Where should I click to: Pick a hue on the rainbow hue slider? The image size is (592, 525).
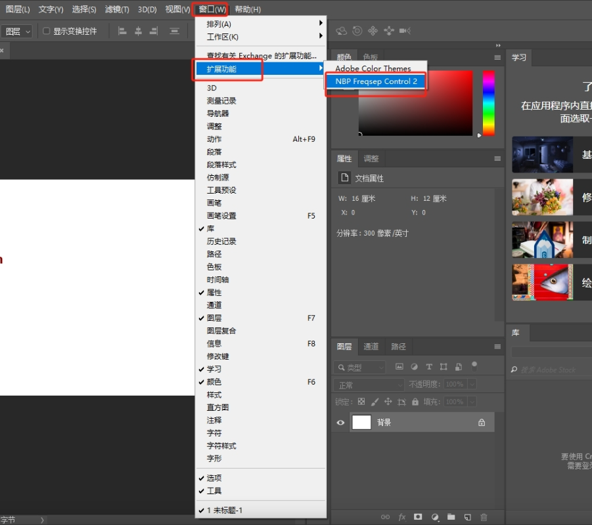(489, 102)
